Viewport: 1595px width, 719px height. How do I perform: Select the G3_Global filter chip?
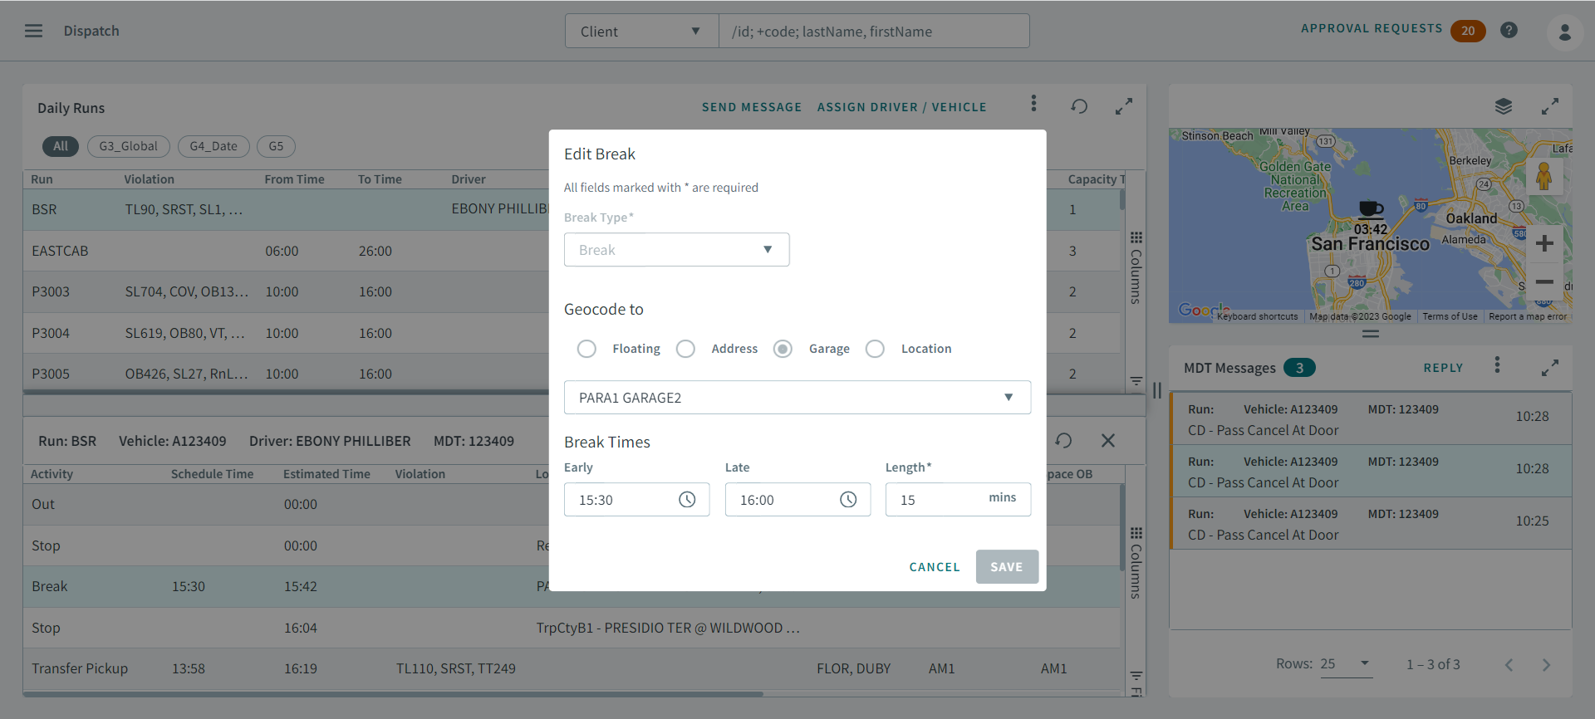(129, 146)
